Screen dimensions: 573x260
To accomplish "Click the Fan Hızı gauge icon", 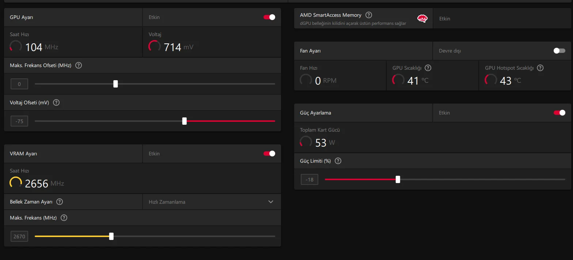I will 306,80.
